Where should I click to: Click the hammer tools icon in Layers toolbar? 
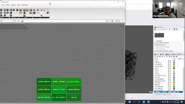click(x=174, y=57)
